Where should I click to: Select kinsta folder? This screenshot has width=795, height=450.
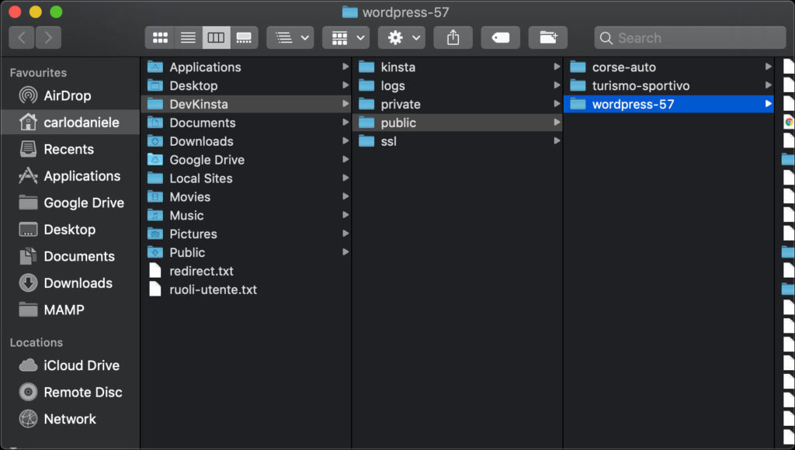pos(457,67)
